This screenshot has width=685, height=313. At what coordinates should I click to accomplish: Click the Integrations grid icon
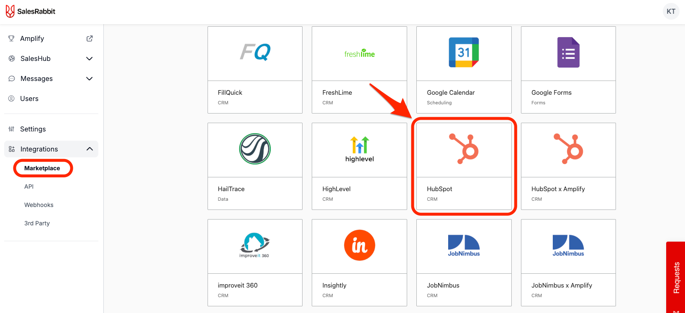point(12,149)
